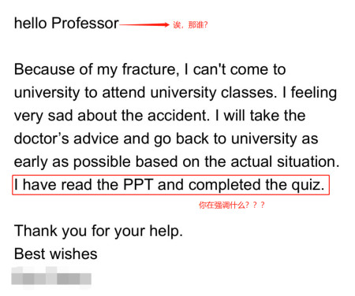
Task: Click the phrase "early as possible"
Action: pos(73,162)
